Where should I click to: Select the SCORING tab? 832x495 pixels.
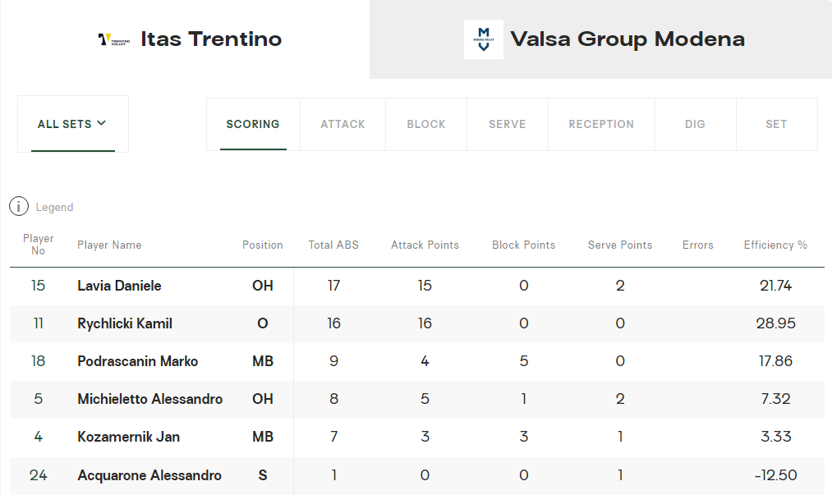(x=253, y=124)
